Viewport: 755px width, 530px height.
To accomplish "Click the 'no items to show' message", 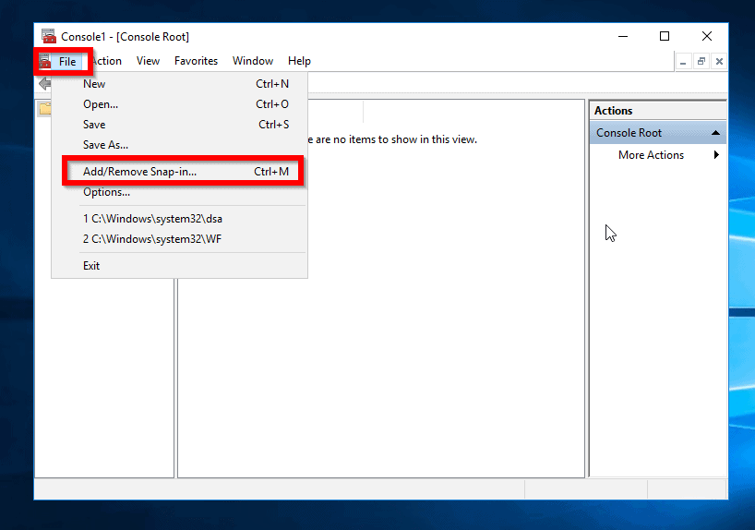I will tap(392, 139).
